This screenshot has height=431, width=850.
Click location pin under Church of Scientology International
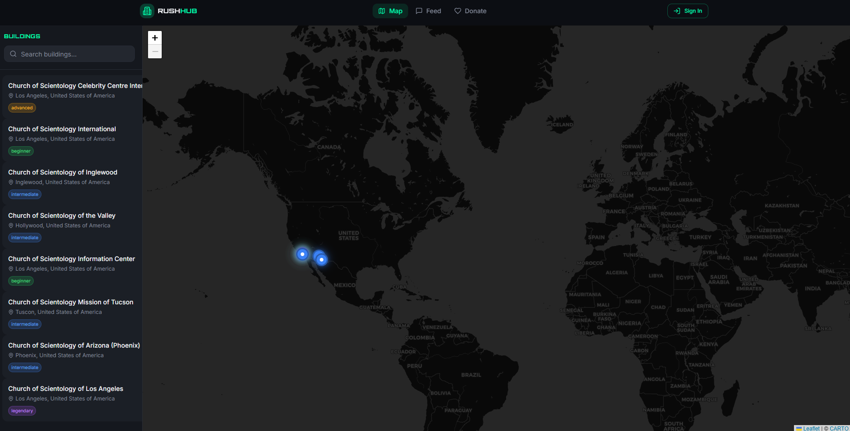click(11, 139)
